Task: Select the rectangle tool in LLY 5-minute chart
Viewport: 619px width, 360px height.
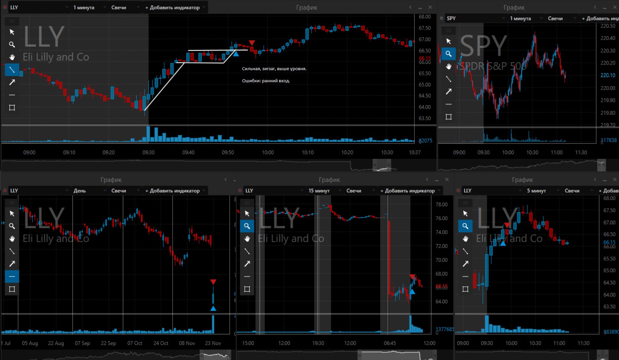Action: [x=465, y=289]
